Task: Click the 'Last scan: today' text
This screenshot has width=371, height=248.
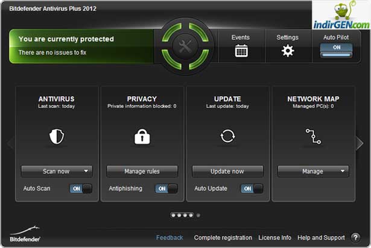Action: click(x=57, y=106)
